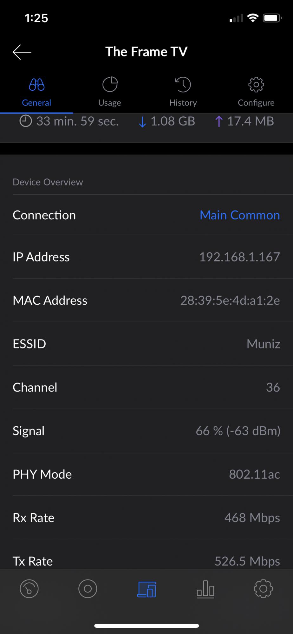Image resolution: width=293 pixels, height=634 pixels.
Task: Tap the ESSID Muniz row
Action: (146, 344)
